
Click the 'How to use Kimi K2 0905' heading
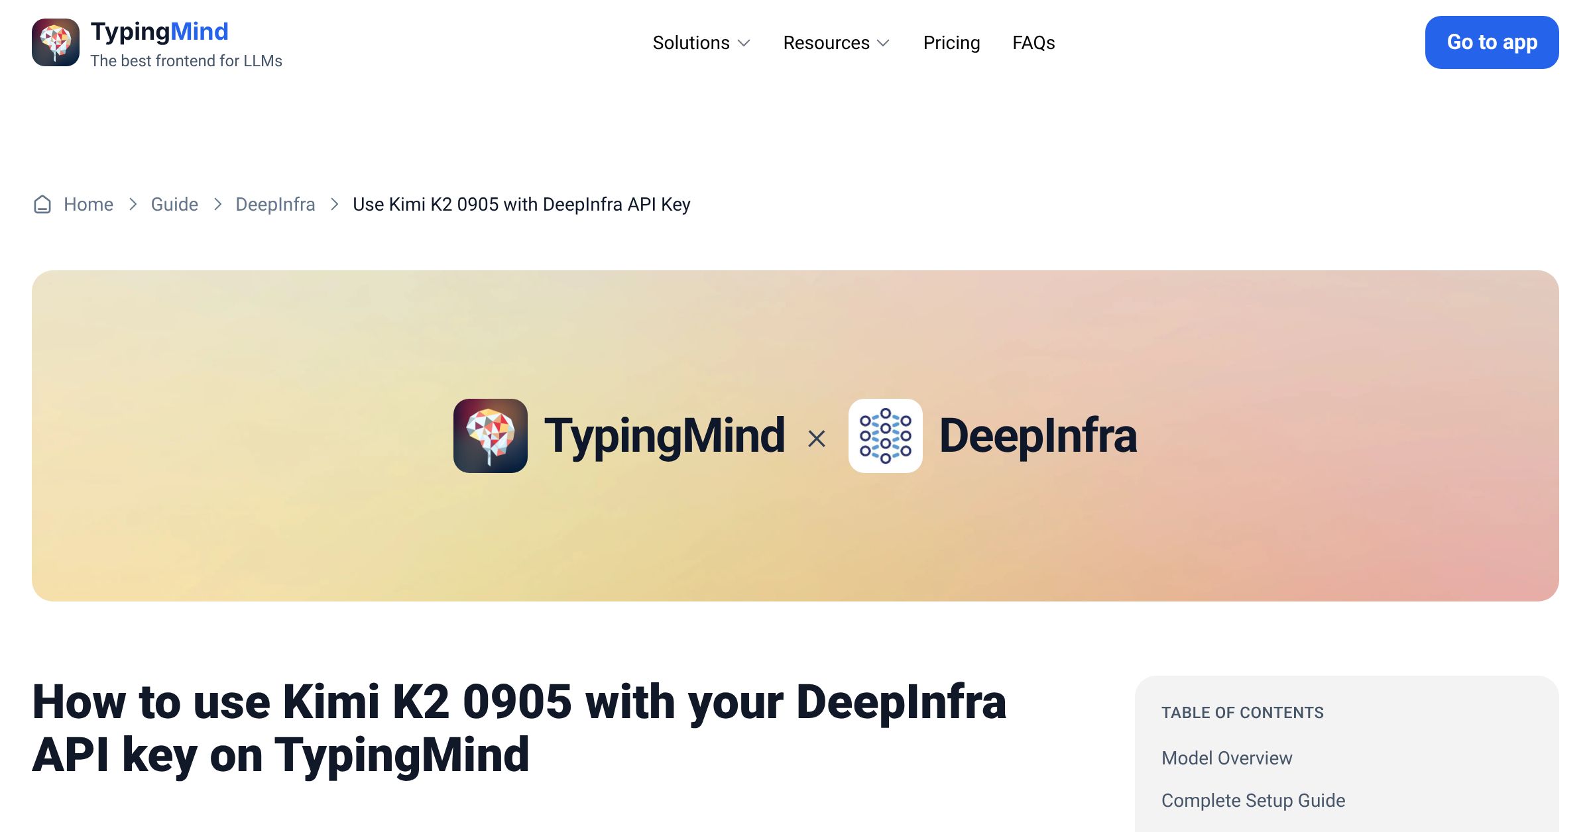(x=519, y=729)
